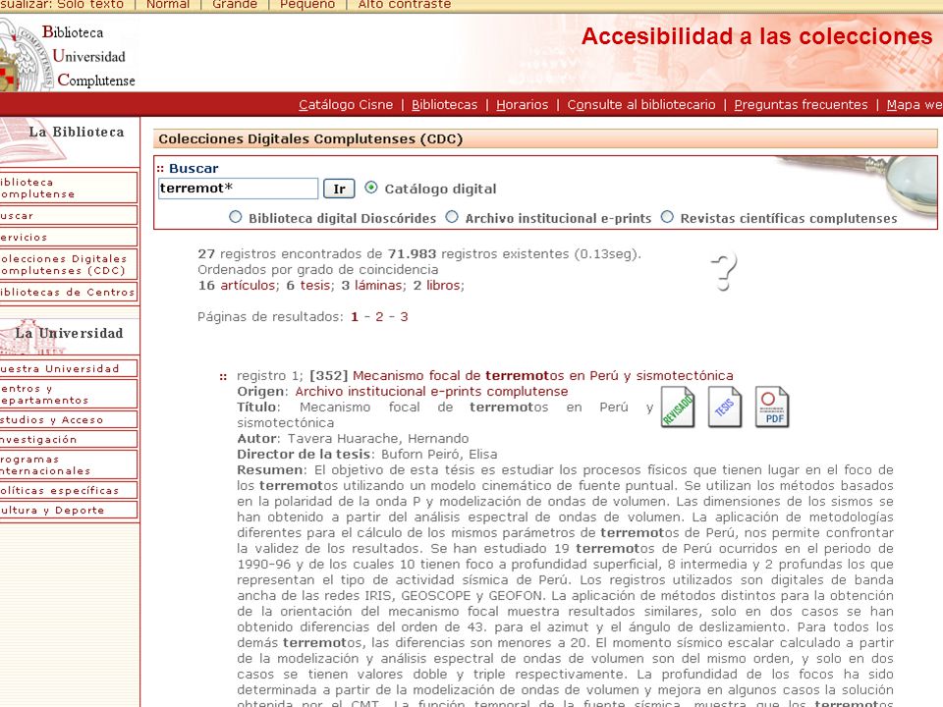Go to results page 1
Screen dimensions: 943x707
355,317
